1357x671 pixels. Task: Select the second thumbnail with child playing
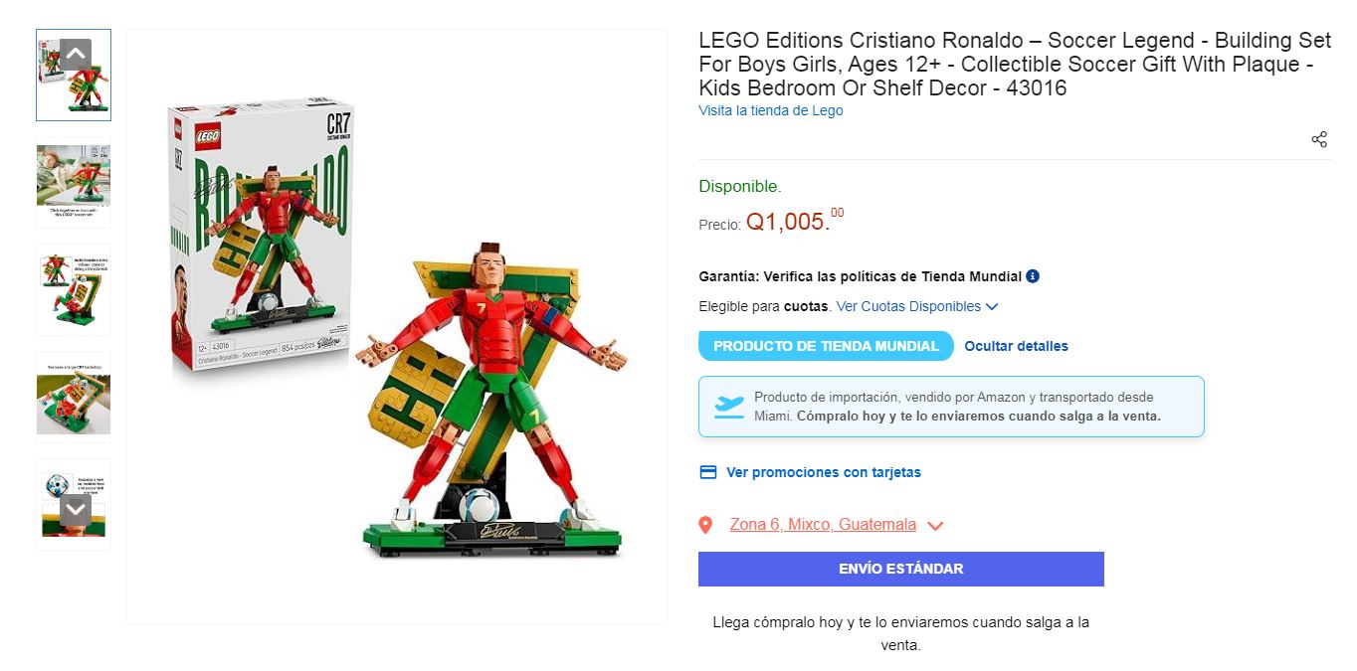pyautogui.click(x=74, y=182)
